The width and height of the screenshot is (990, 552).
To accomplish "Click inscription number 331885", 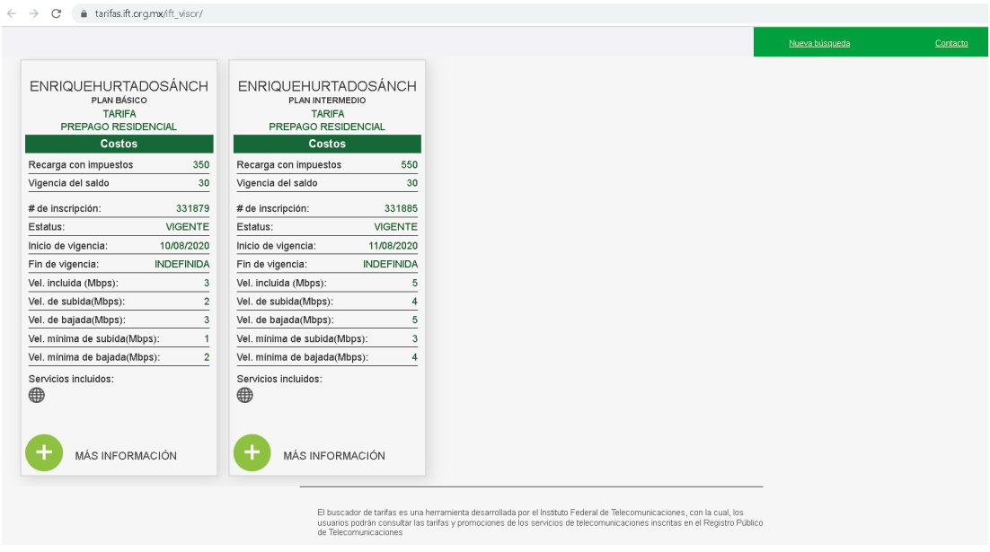I will (401, 208).
